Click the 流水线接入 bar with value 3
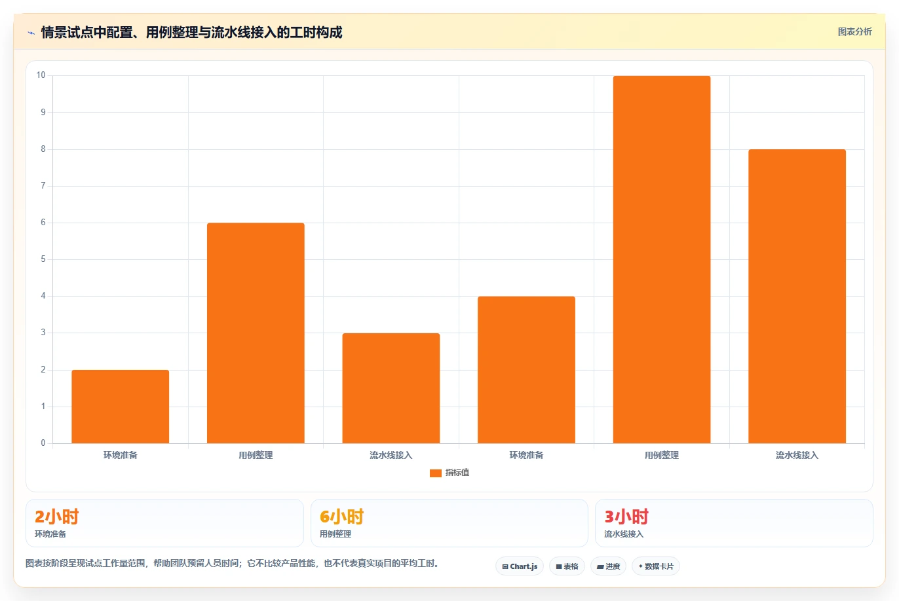 tap(391, 388)
